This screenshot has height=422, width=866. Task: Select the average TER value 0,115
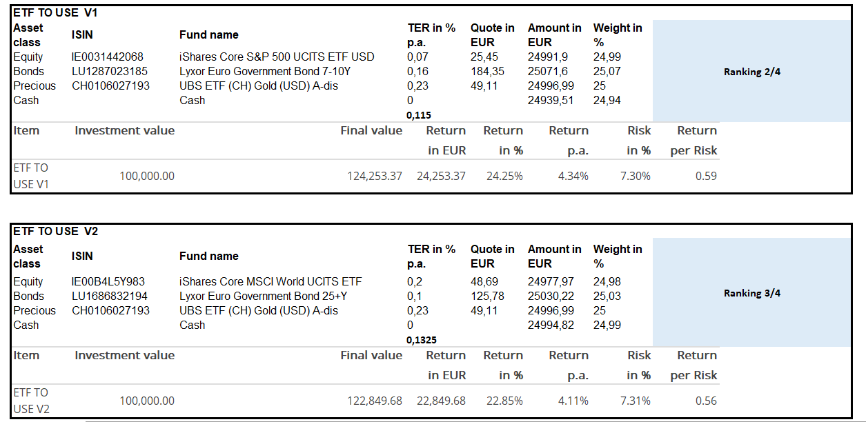pyautogui.click(x=419, y=115)
